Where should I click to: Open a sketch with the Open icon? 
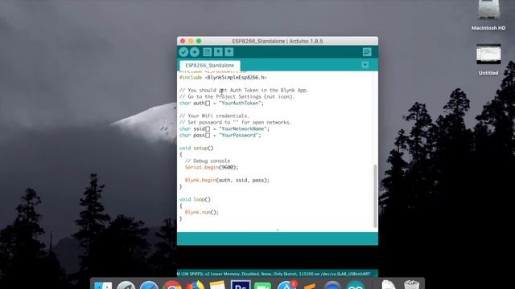pyautogui.click(x=218, y=52)
